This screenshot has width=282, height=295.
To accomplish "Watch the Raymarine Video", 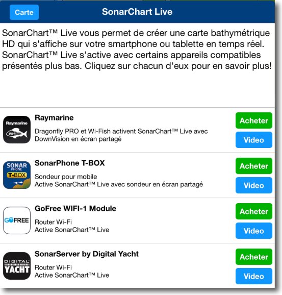I will [254, 140].
